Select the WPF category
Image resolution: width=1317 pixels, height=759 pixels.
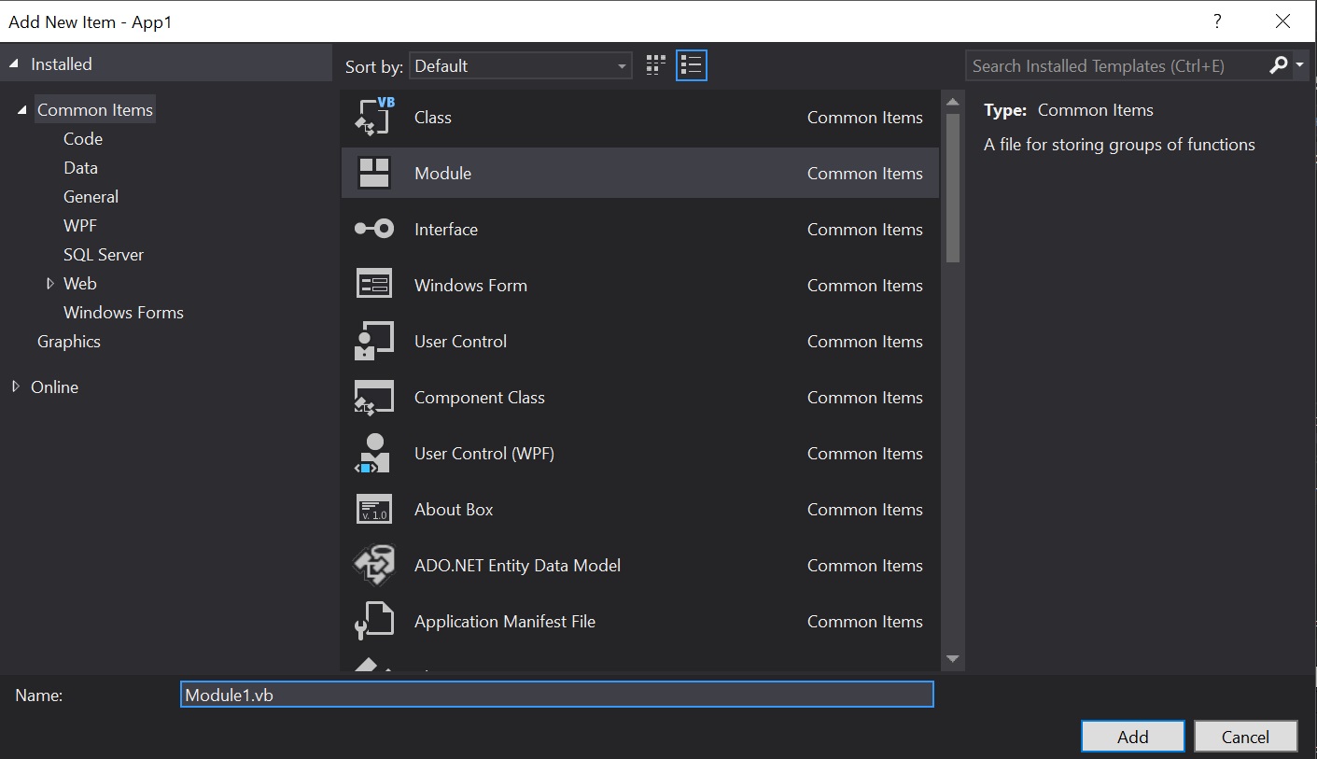click(x=80, y=225)
